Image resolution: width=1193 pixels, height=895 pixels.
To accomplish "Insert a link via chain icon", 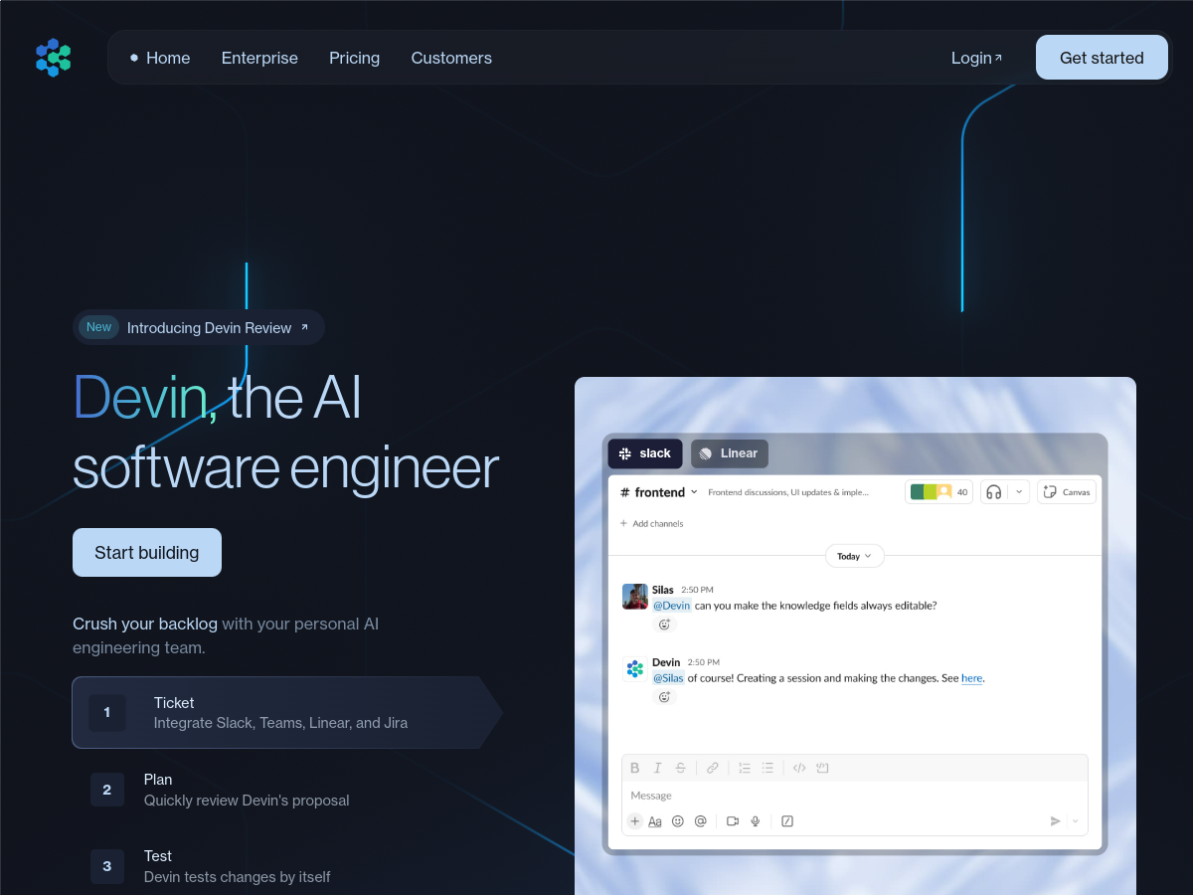I will (x=712, y=768).
